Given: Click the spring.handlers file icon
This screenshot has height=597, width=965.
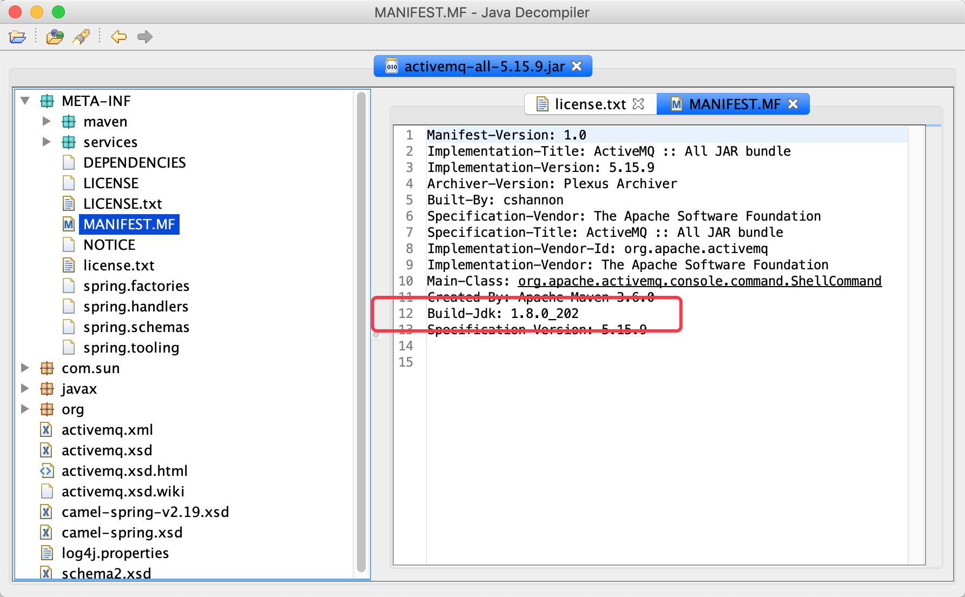Looking at the screenshot, I should (x=69, y=307).
